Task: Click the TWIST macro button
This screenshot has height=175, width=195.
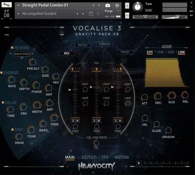Action: pyautogui.click(x=125, y=52)
